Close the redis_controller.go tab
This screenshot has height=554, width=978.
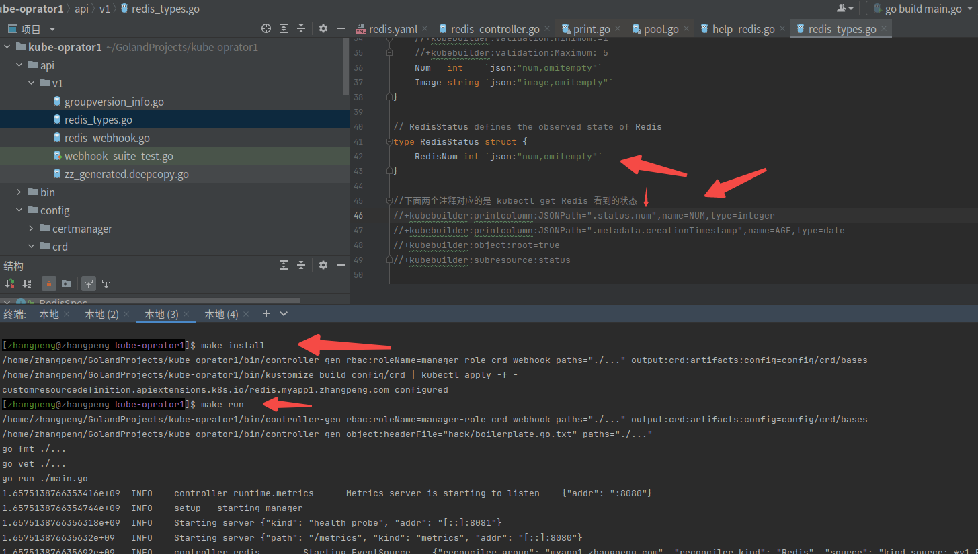(548, 28)
